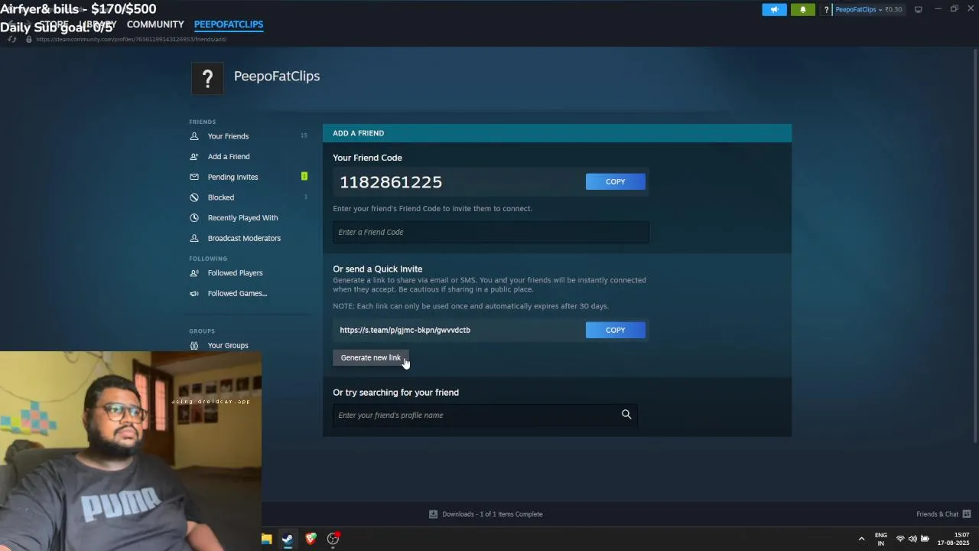Click the green pending invites count badge
Image resolution: width=979 pixels, height=551 pixels.
[304, 177]
